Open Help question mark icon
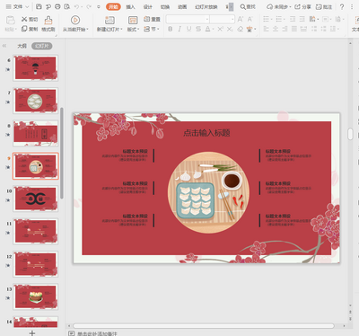This screenshot has width=359, height=336. click(342, 6)
